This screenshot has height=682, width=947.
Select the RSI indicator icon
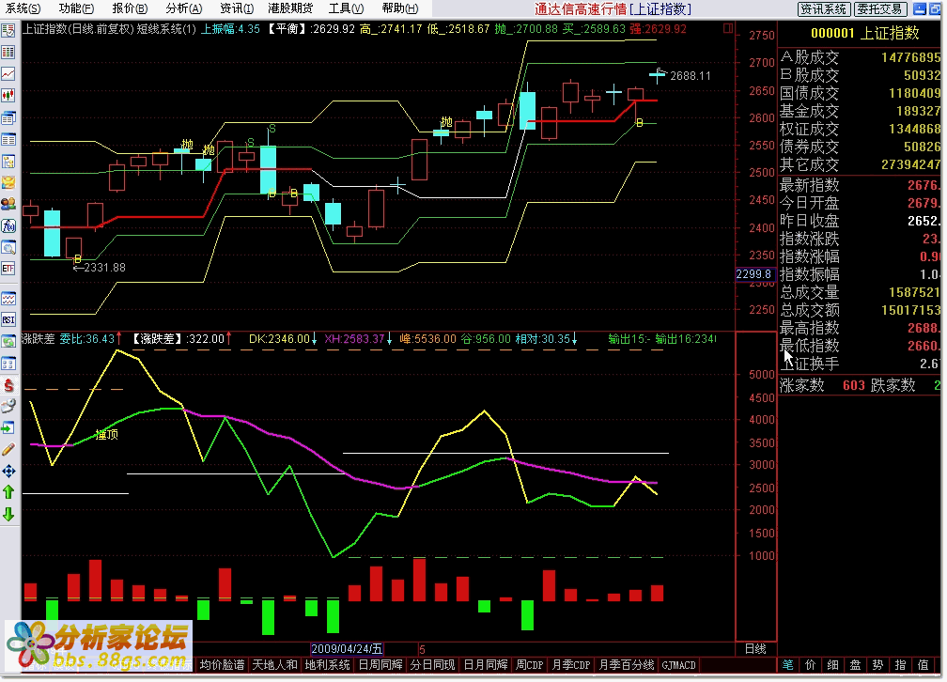click(x=8, y=320)
